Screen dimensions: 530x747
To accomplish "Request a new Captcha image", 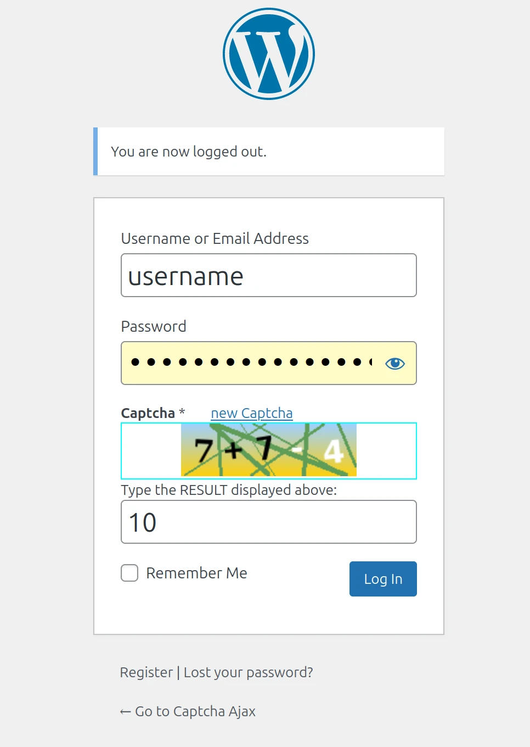I will (252, 413).
